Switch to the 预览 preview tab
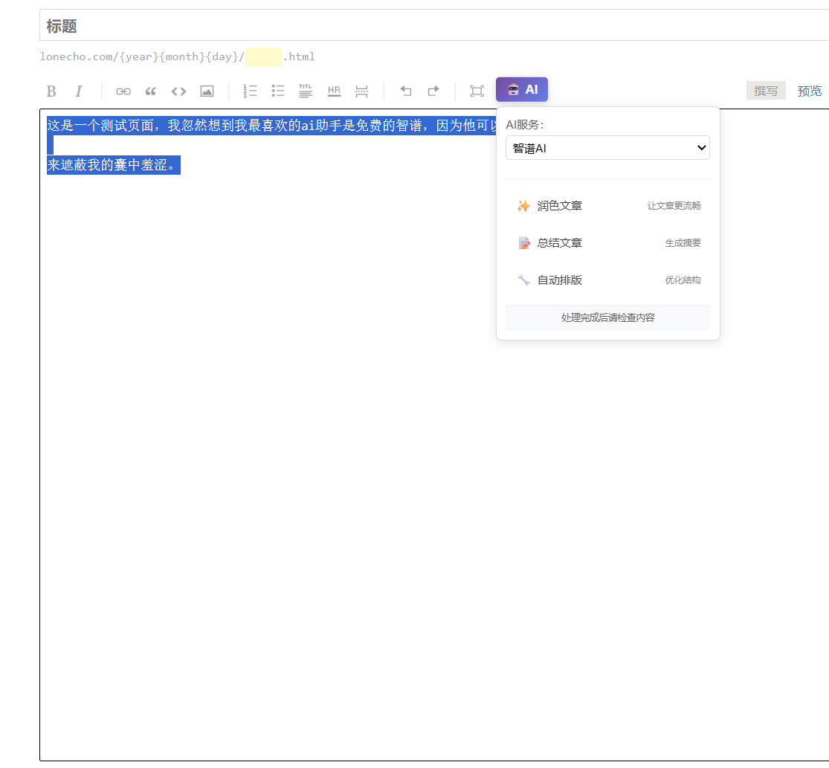This screenshot has width=829, height=768. coord(810,91)
